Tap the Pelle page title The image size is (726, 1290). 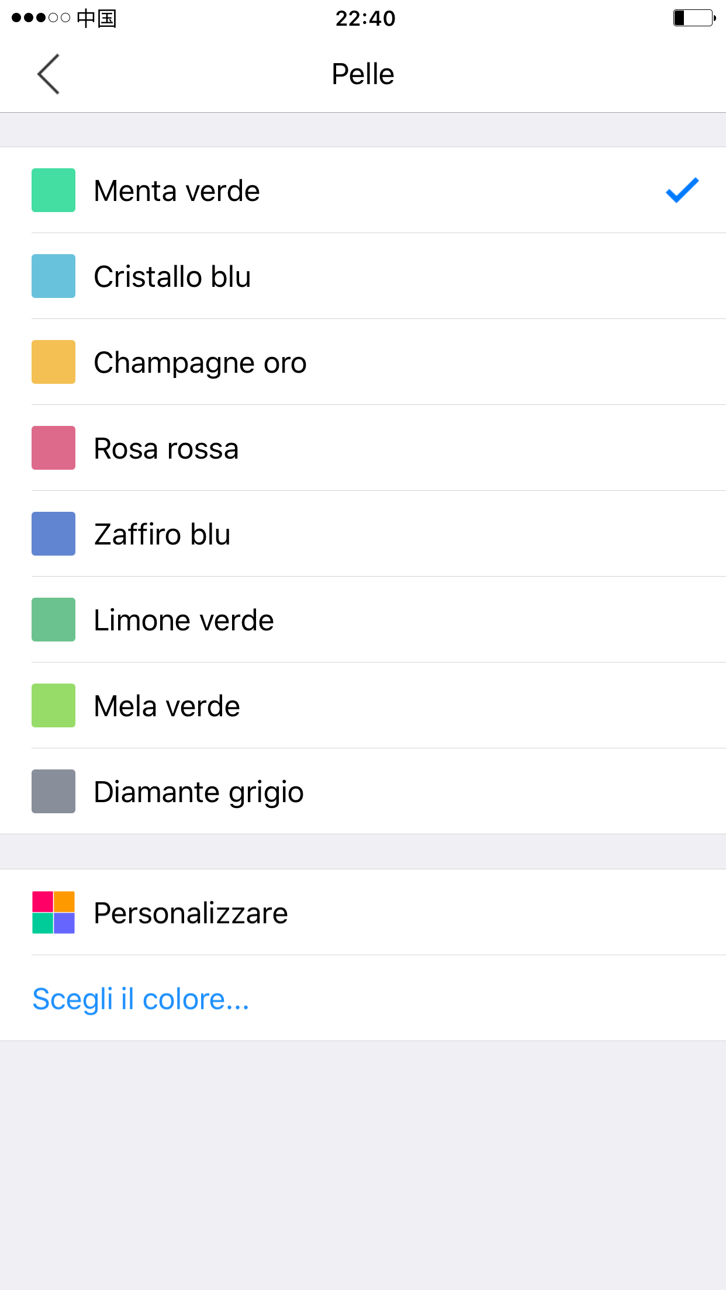363,74
